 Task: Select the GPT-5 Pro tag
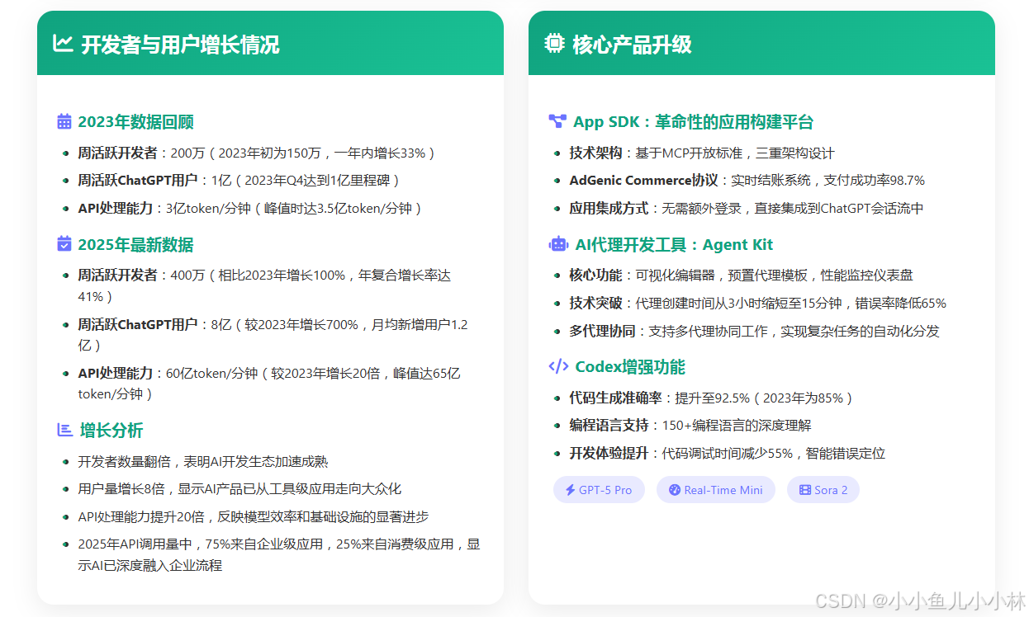tap(599, 489)
